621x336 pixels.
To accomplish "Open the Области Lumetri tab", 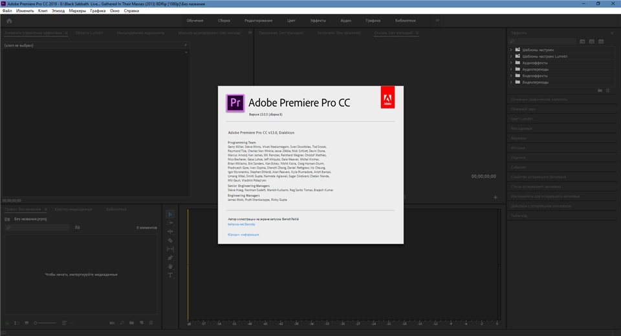I will pos(89,33).
